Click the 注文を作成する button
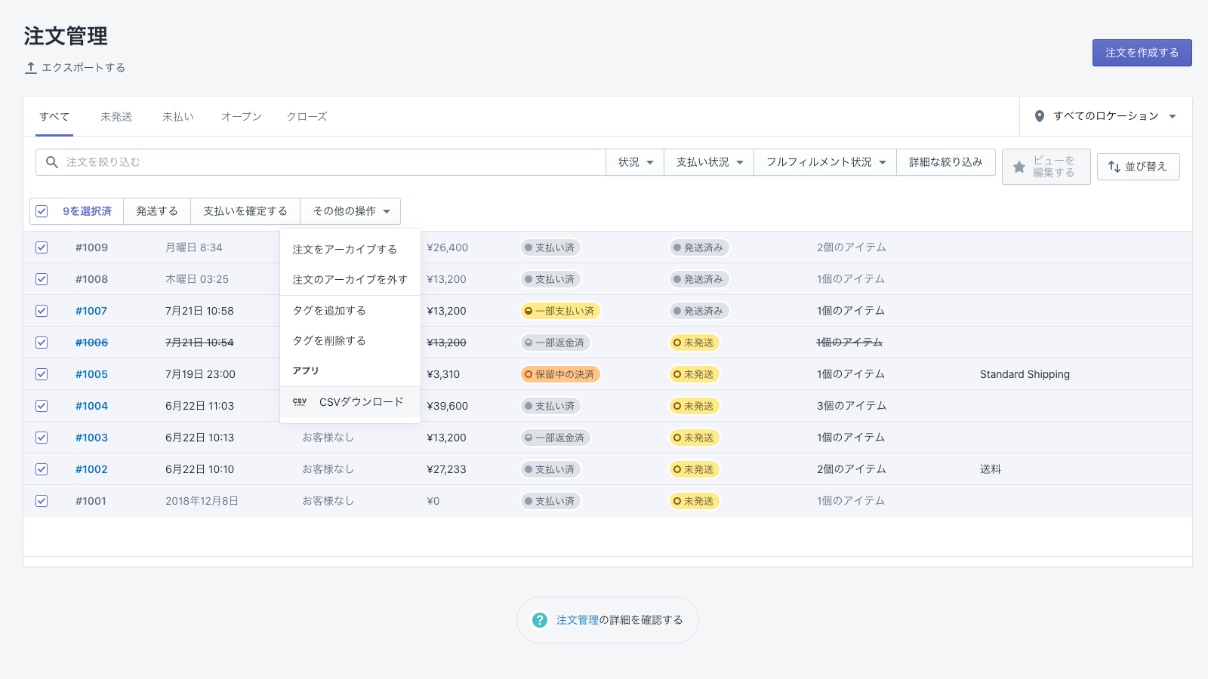Screen dimensions: 1208x679 tap(1142, 53)
